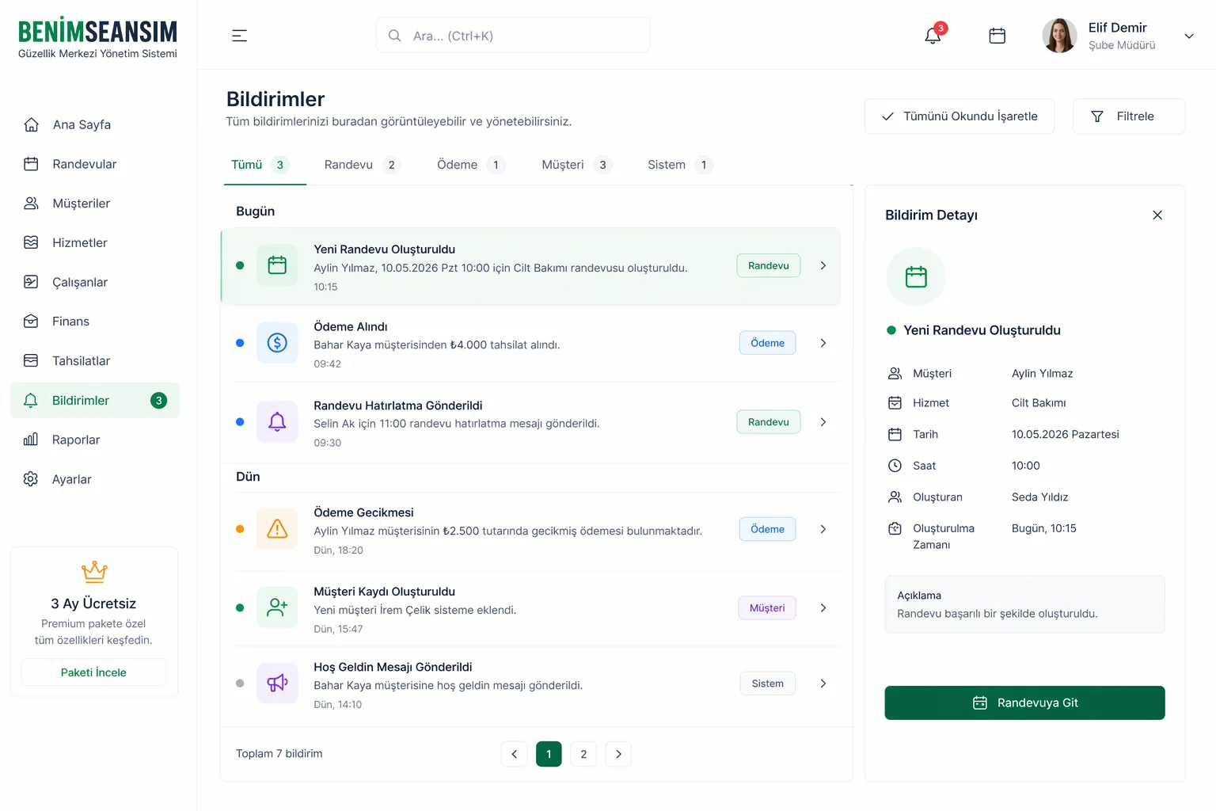Click the green 3 badge beside Bildirimler
The height and width of the screenshot is (811, 1216).
159,401
